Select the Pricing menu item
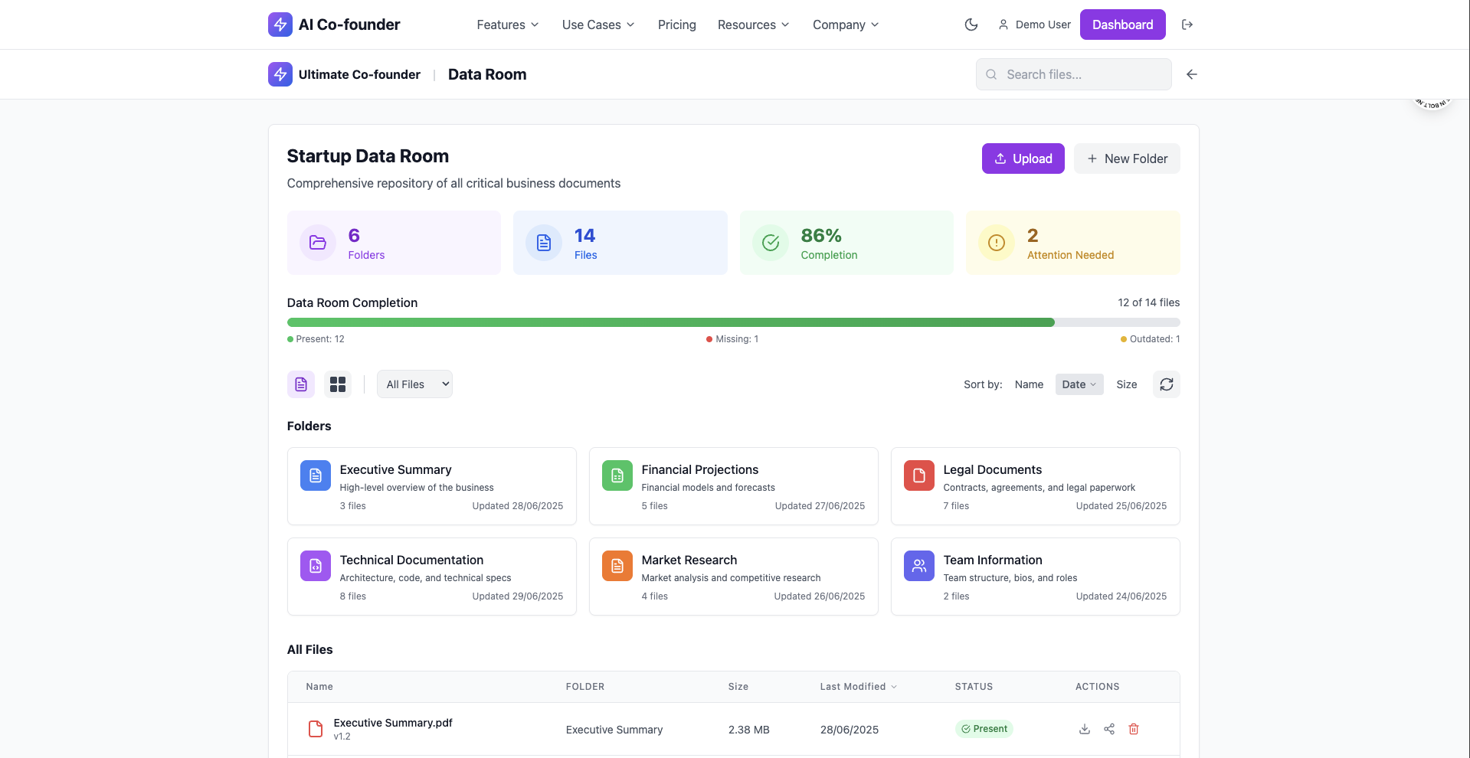The width and height of the screenshot is (1470, 758). point(676,24)
